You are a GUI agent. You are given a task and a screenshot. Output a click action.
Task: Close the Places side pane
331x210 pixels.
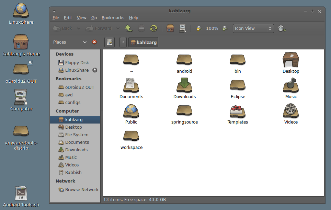[x=94, y=42]
